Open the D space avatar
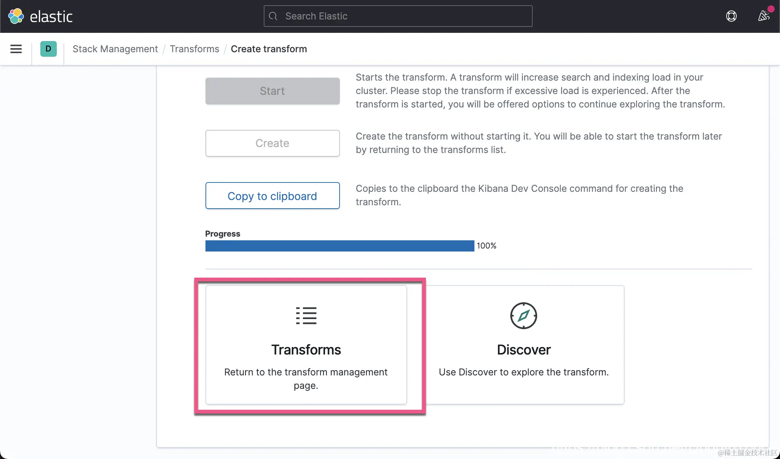This screenshot has width=780, height=459. tap(48, 49)
